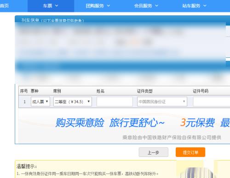Open the 车票 menu
This screenshot has width=230, height=178.
(51, 6)
